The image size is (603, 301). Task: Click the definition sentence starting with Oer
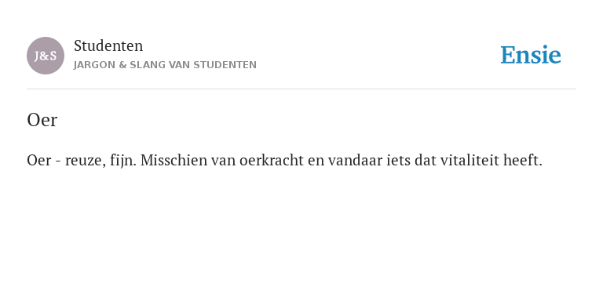(284, 161)
